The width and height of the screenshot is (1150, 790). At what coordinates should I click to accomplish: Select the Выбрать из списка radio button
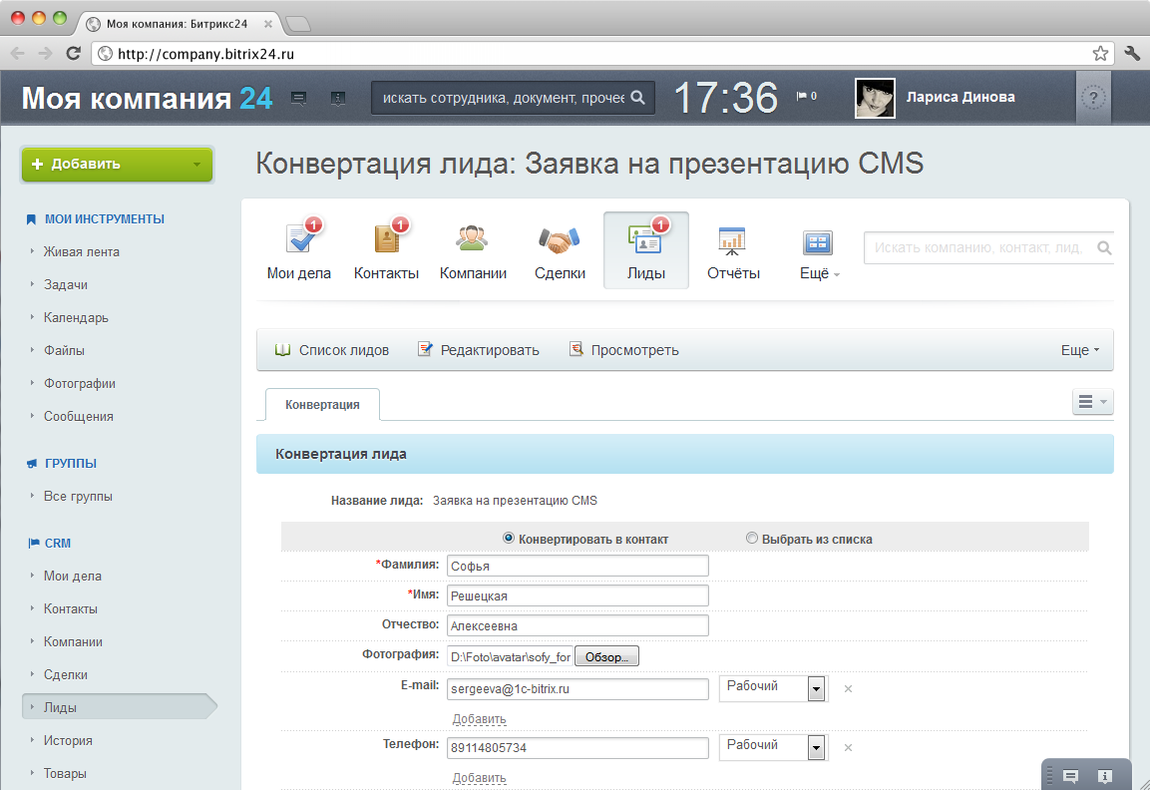752,539
